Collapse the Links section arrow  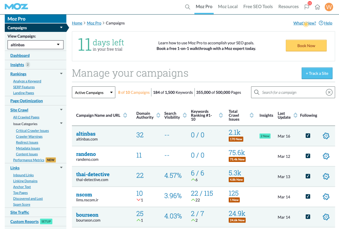61,168
